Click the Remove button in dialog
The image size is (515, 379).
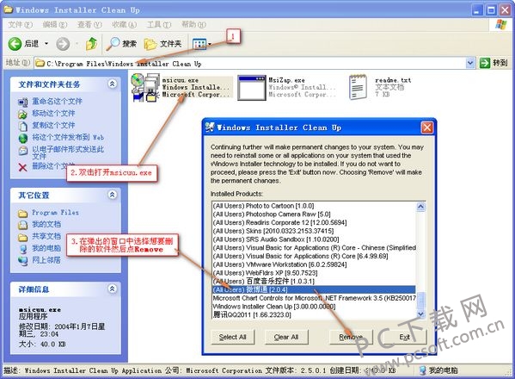351,337
